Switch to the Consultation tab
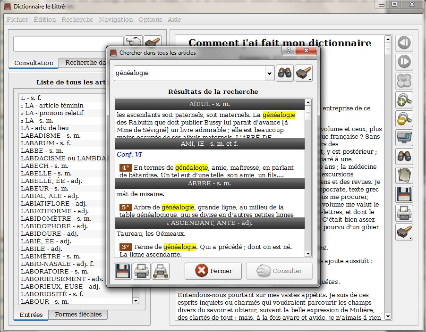The image size is (426, 332). (x=34, y=63)
